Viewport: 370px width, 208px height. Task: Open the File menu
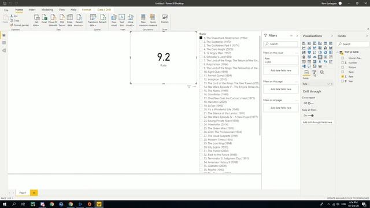pyautogui.click(x=6, y=10)
